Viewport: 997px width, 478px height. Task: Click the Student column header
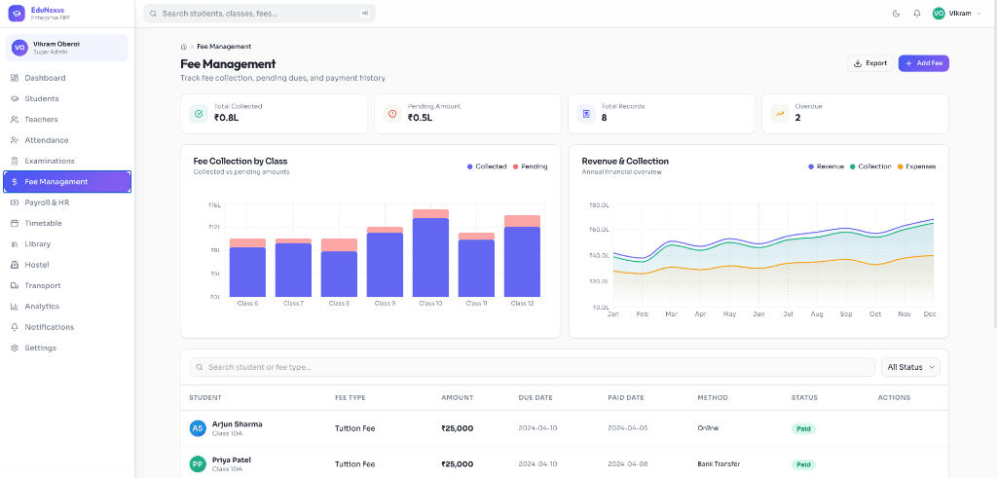pyautogui.click(x=205, y=398)
